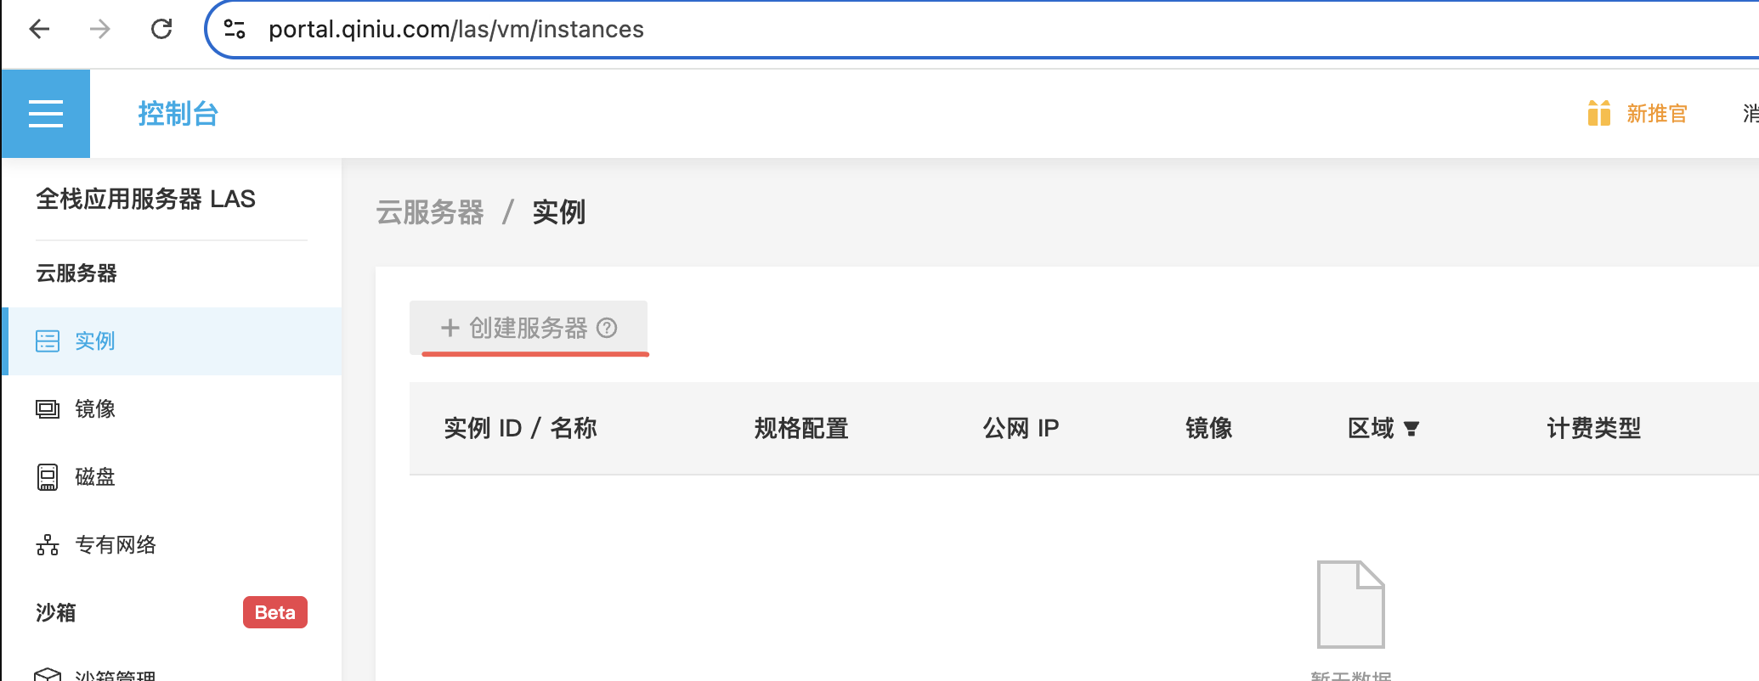Click the plus icon on 创建服务器
Viewport: 1759px width, 681px height.
point(450,328)
